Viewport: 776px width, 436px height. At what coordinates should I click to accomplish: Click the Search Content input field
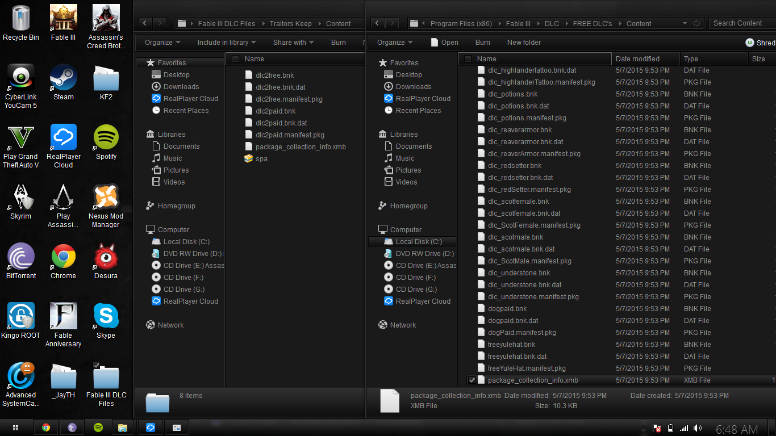[741, 23]
